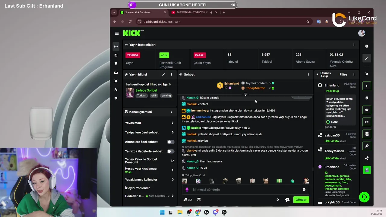The image size is (386, 217).
Task: Click the chat badge icon beside Gönder
Action: [x=287, y=200]
